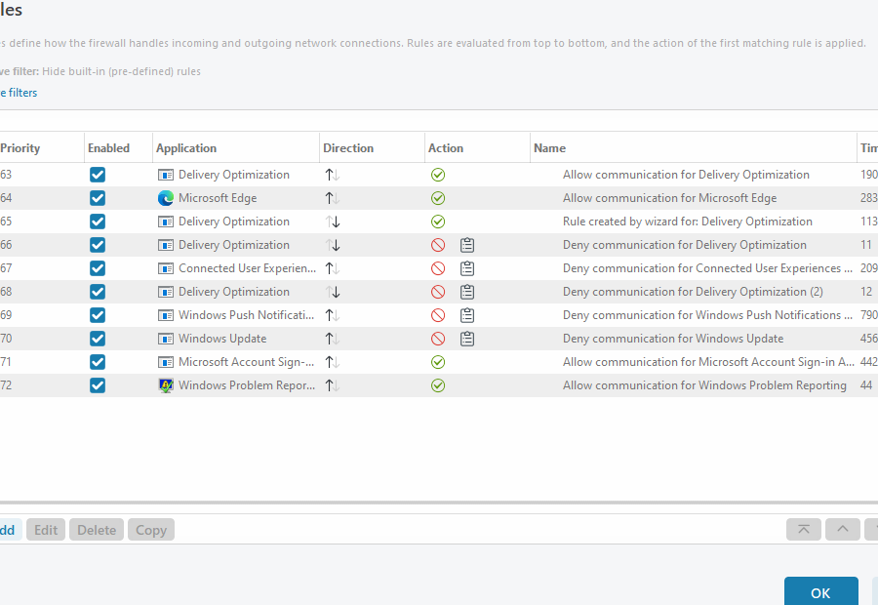The width and height of the screenshot is (878, 605).
Task: Click the allow action icon for Microsoft Edge
Action: pos(438,198)
